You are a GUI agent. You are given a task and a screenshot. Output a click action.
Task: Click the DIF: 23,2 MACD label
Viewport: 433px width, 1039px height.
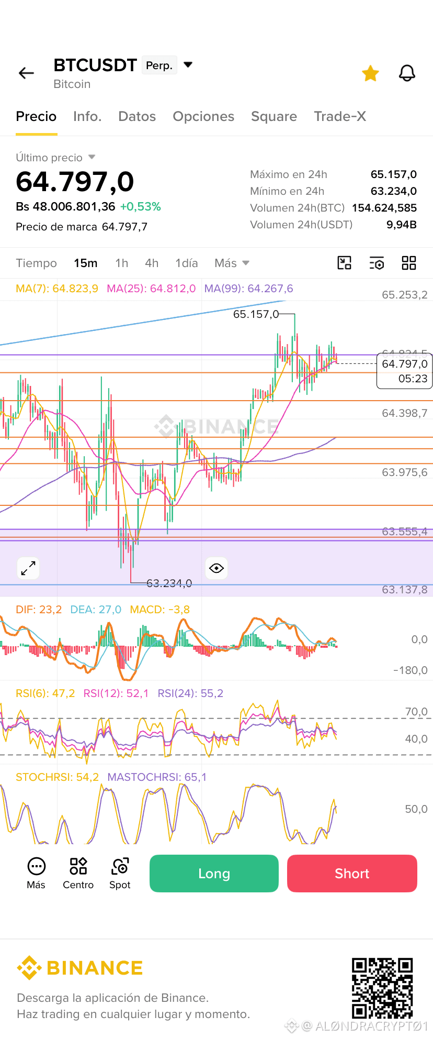pos(39,610)
